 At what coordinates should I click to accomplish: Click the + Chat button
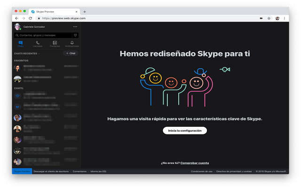tap(71, 53)
